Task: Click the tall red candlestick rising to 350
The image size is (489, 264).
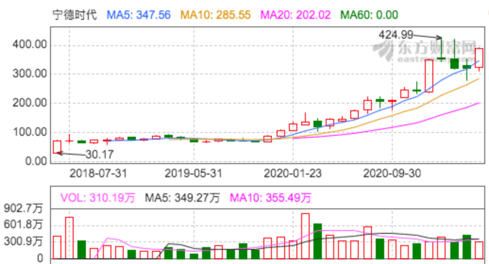Action: 429,76
